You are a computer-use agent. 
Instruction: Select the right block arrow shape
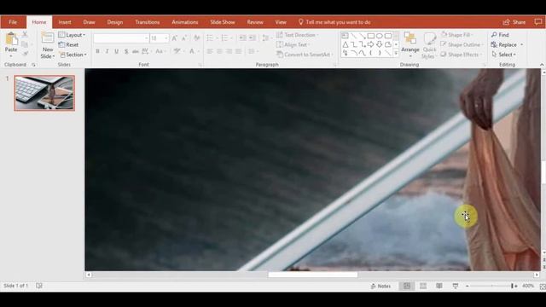coord(370,44)
